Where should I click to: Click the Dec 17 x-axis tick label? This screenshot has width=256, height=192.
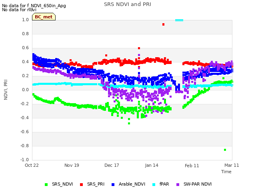(112, 165)
